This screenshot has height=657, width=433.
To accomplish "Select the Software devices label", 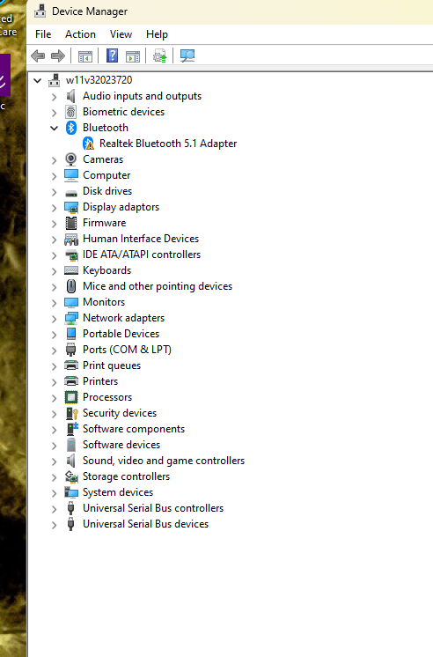I will click(x=121, y=445).
